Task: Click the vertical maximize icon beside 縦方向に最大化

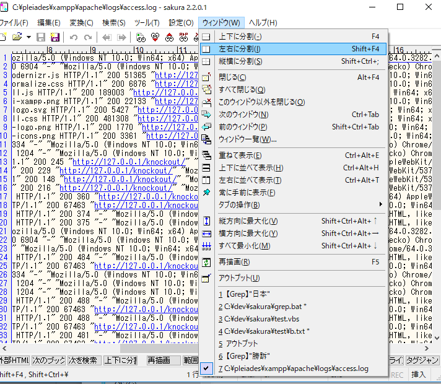Action: [206, 221]
